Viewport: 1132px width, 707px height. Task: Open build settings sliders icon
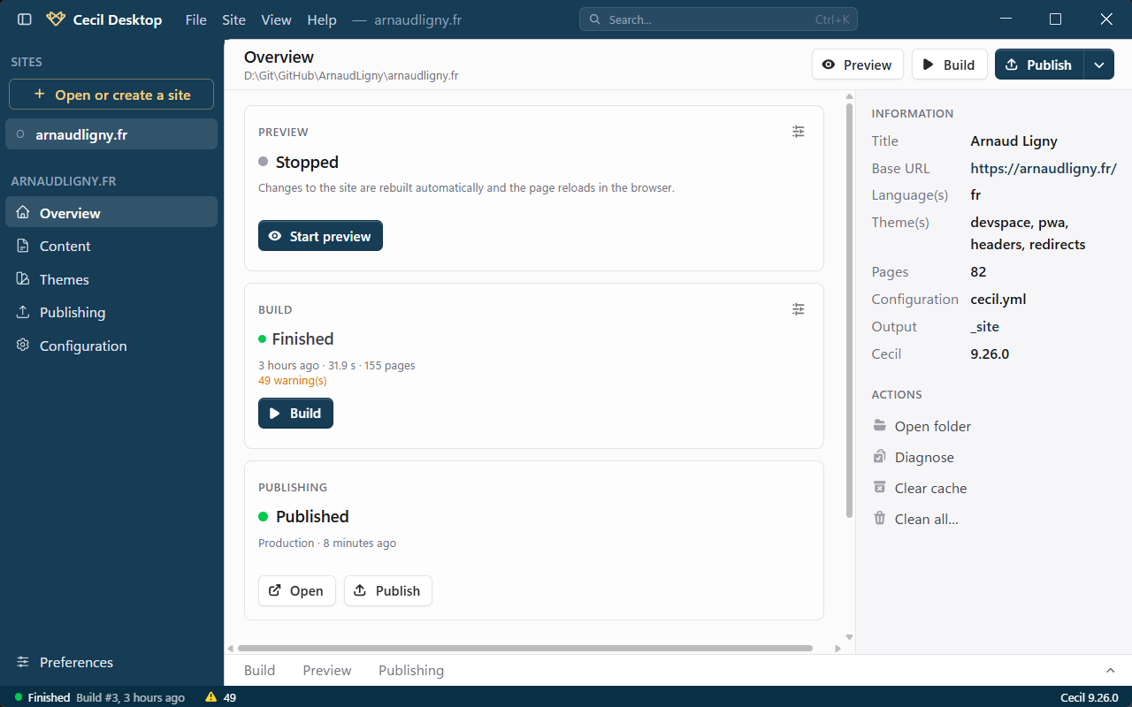(x=799, y=309)
